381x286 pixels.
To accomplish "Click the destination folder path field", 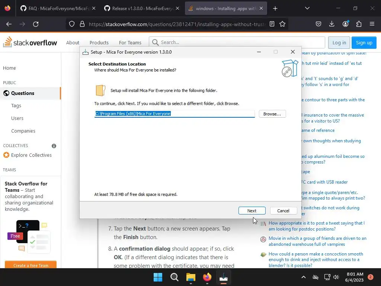I will tap(175, 114).
